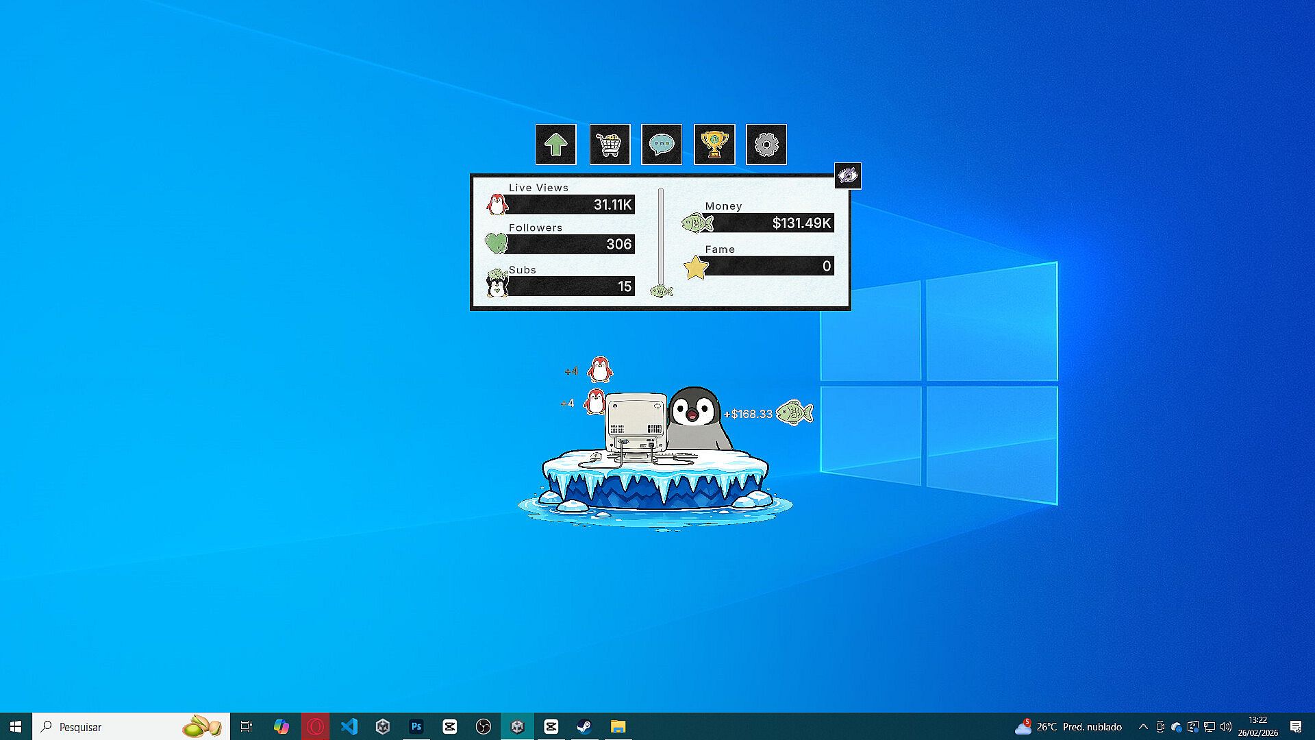Open the upgrades green arrow menu
Viewport: 1315px width, 740px height.
click(x=555, y=145)
